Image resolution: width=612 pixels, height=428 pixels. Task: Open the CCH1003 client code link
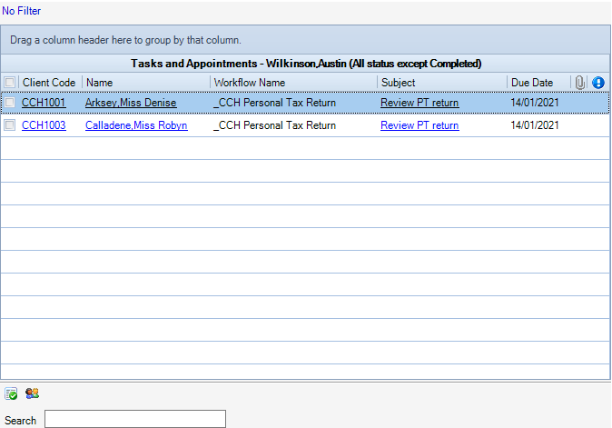tap(44, 125)
